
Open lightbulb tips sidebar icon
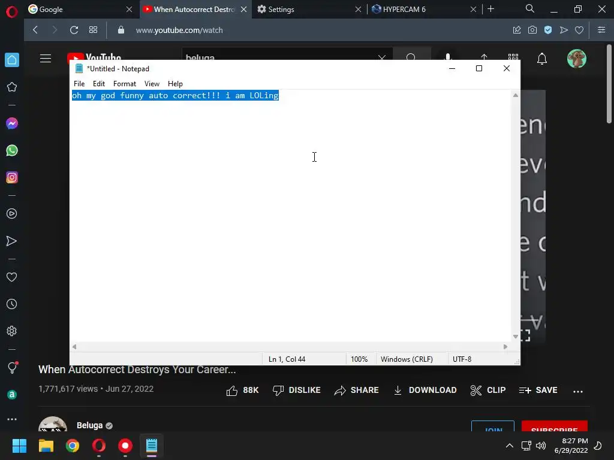point(12,367)
